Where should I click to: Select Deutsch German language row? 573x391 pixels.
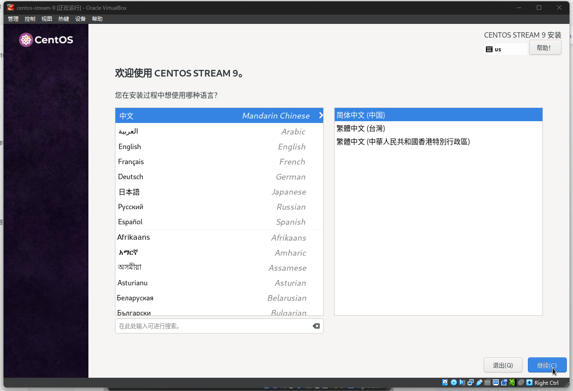[x=219, y=176]
